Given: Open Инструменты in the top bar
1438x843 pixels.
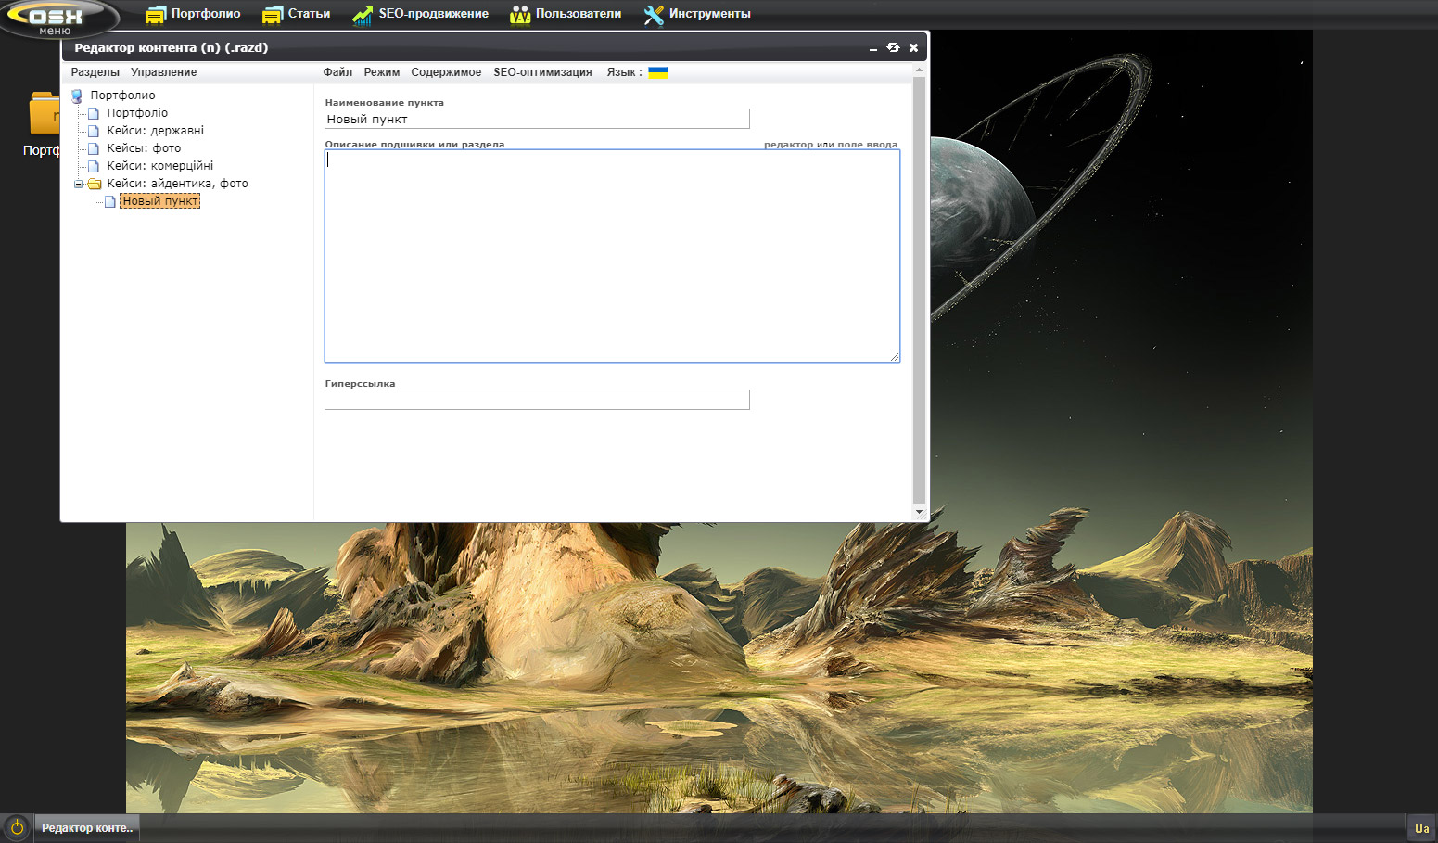Looking at the screenshot, I should 710,14.
